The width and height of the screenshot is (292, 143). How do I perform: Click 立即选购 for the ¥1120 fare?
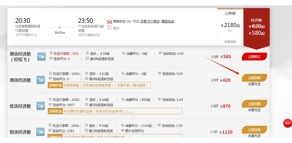click(x=254, y=130)
